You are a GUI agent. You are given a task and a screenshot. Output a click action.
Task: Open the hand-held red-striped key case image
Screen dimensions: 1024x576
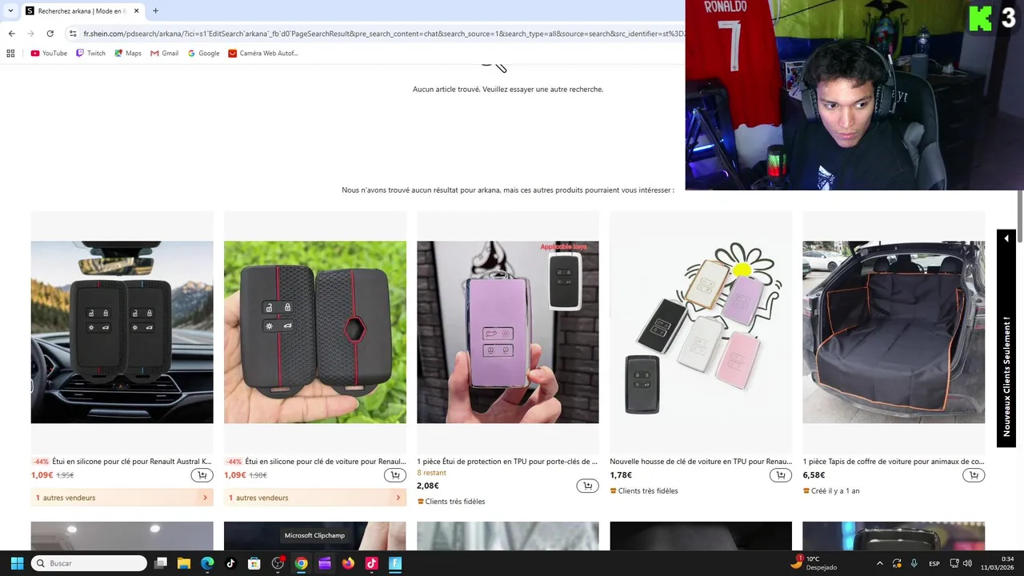pos(315,332)
